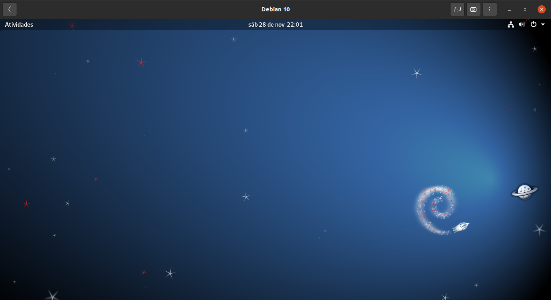
Task: Restore down the Debian 10 window
Action: click(525, 9)
